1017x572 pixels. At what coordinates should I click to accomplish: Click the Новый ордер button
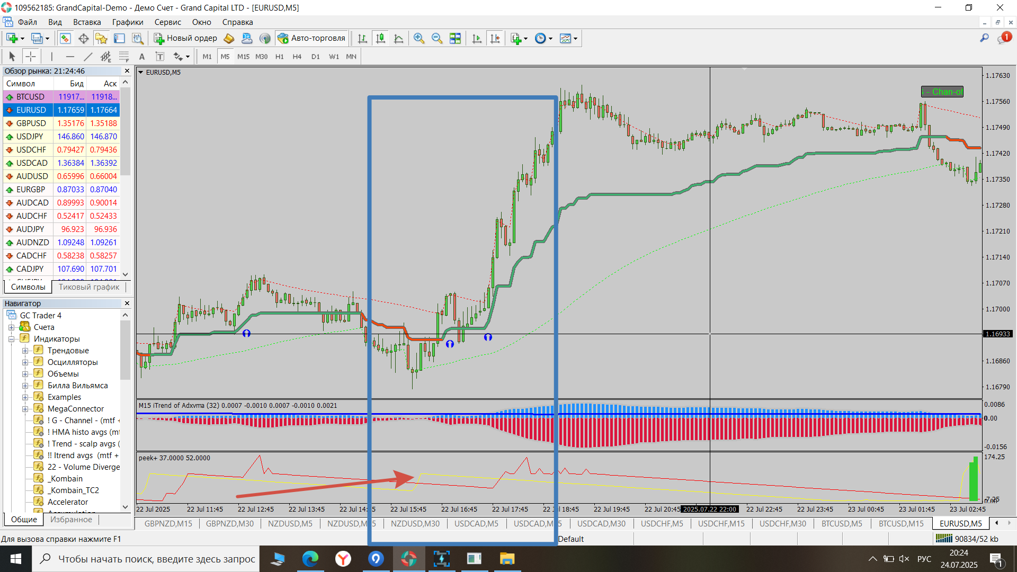click(x=185, y=38)
